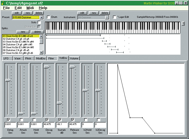Toggle the Layer Edit checkbox
189x139 pixels.
point(115,17)
